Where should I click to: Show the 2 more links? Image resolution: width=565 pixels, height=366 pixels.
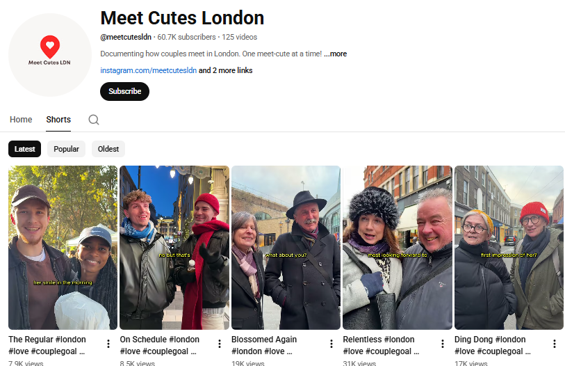(x=226, y=70)
